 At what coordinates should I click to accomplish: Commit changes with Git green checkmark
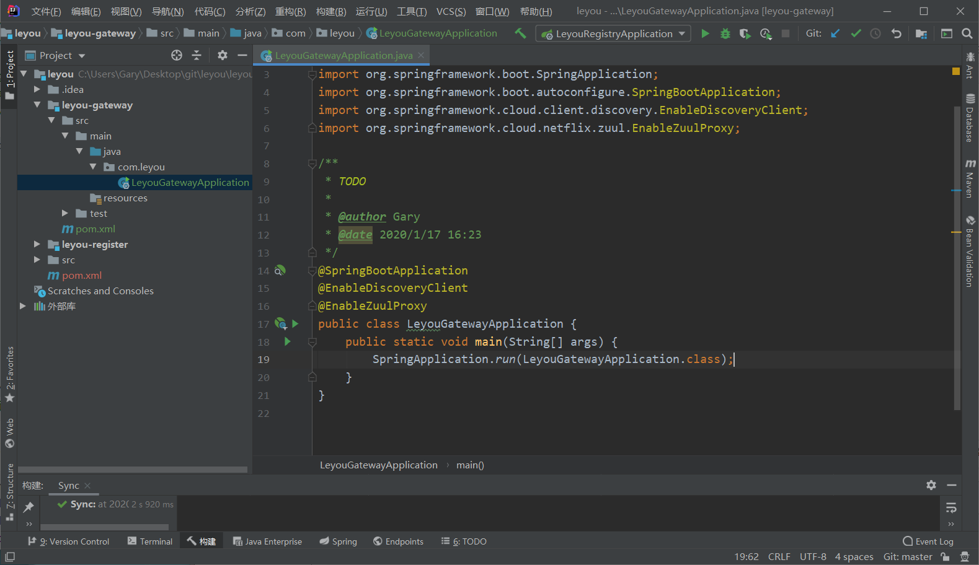click(856, 33)
